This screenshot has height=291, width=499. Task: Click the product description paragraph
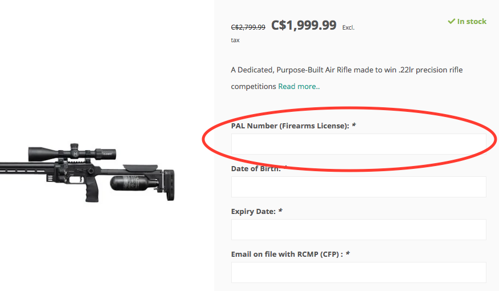tap(347, 78)
